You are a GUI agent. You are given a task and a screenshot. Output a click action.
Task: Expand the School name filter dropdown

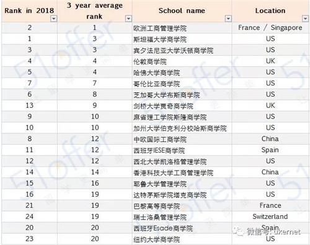point(228,19)
